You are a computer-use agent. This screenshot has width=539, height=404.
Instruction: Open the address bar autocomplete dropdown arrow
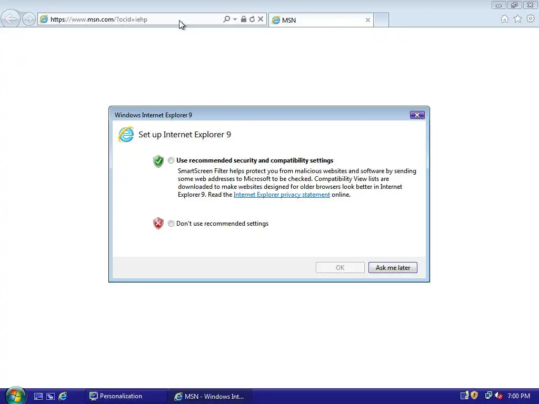pyautogui.click(x=235, y=19)
